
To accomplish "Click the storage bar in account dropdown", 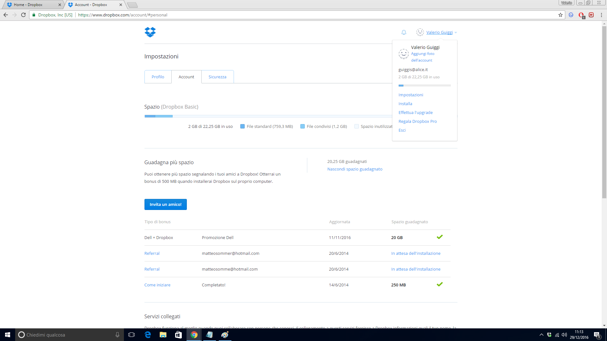I will (x=425, y=86).
